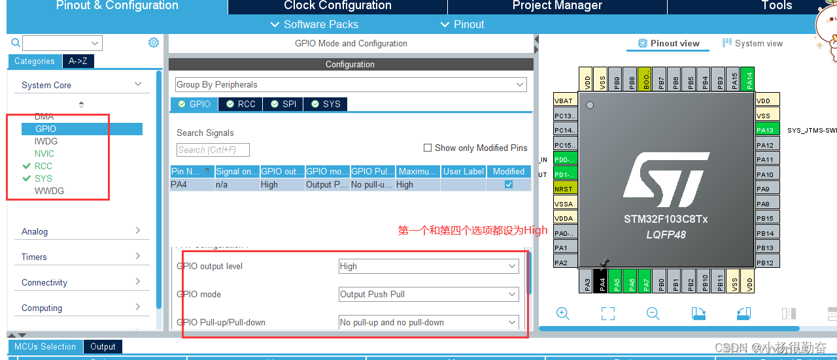
Task: Select pin VDDA on the chip
Action: [564, 218]
